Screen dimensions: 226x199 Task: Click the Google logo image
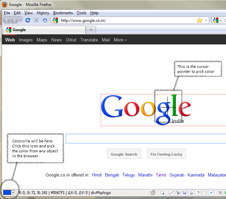pos(146,110)
